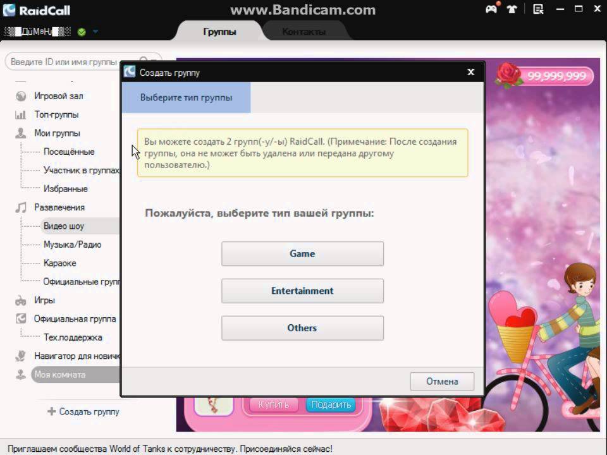Switch to the Группы tab

pyautogui.click(x=219, y=32)
